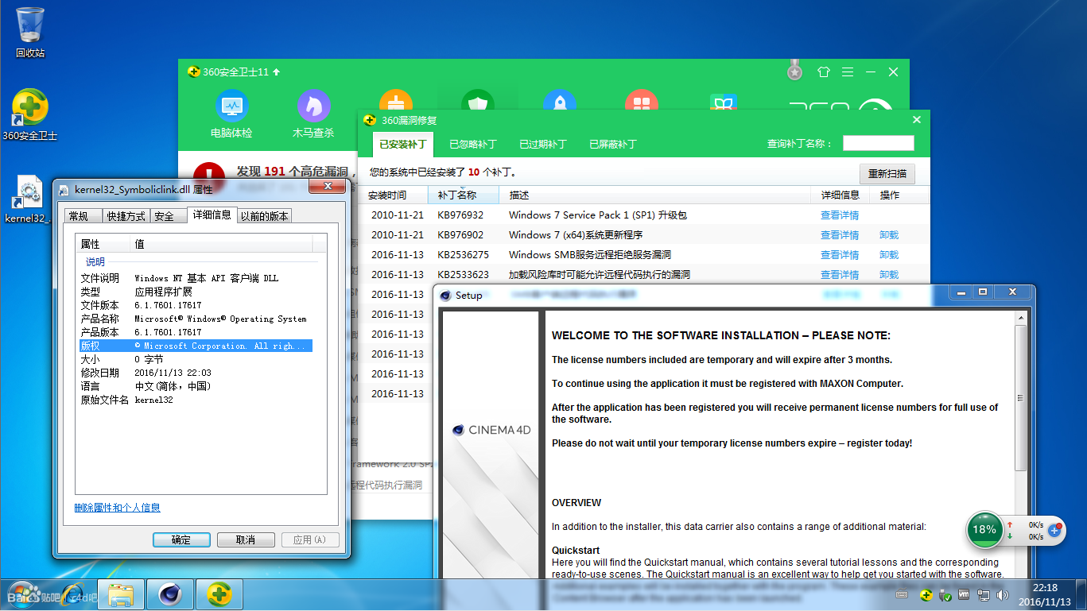Click the 重新扫描 rescan button
The image size is (1087, 611).
[887, 174]
